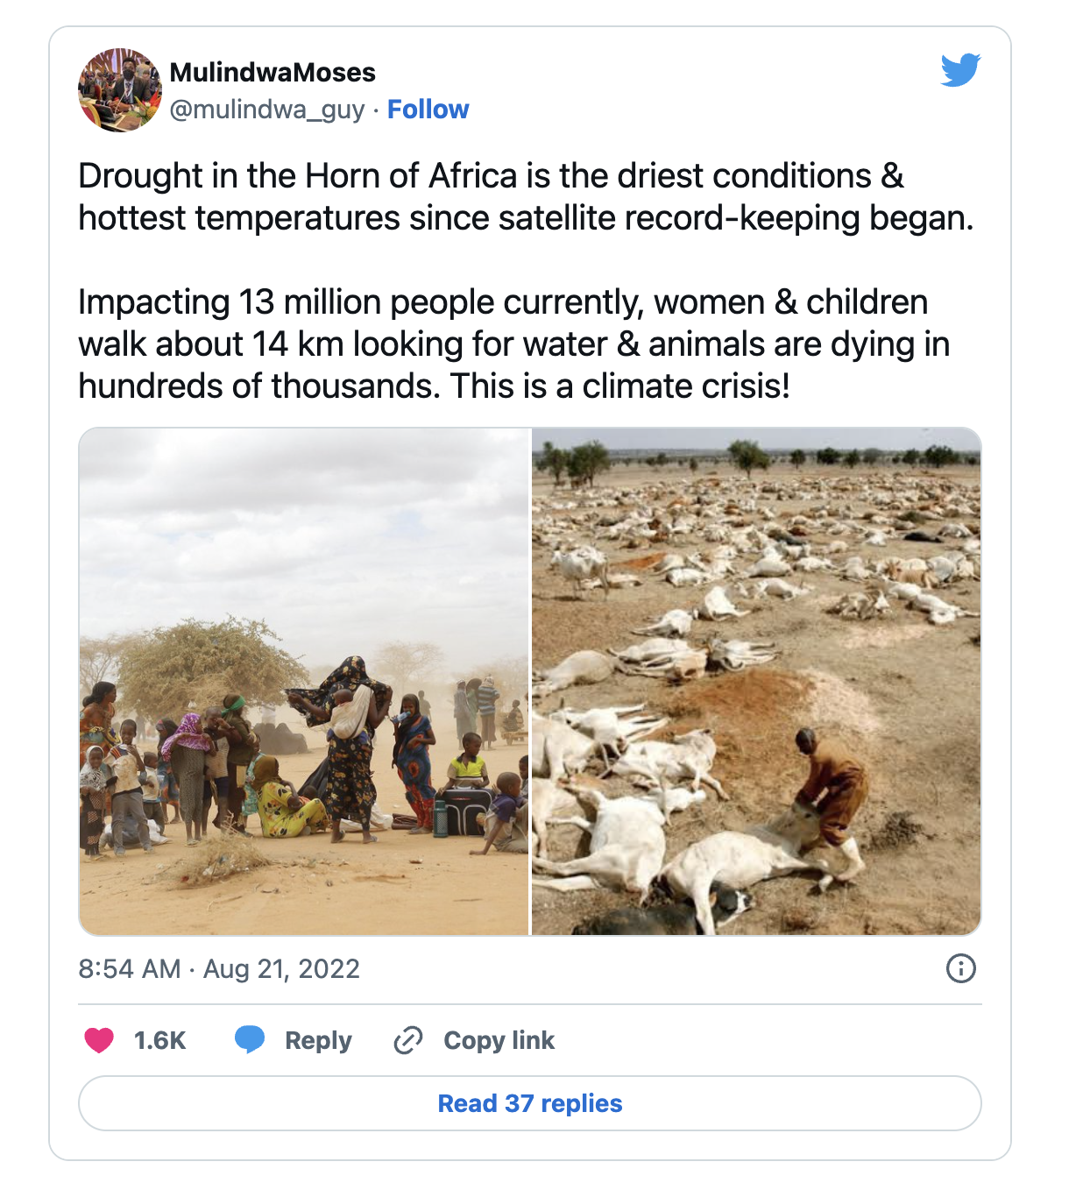Open MulindwaMoses profile avatar
The image size is (1083, 1190).
point(120,90)
